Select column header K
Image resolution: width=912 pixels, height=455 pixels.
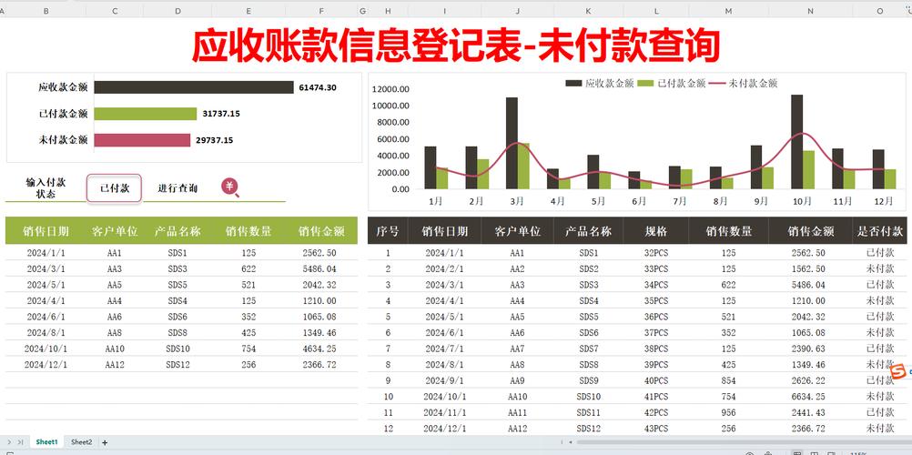click(x=588, y=11)
